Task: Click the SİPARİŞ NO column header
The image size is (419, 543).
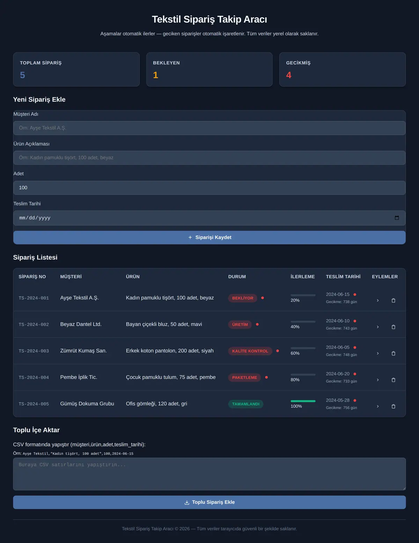Action: tap(32, 277)
